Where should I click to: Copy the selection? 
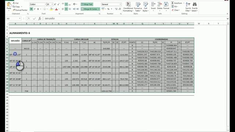pyautogui.click(x=16, y=7)
